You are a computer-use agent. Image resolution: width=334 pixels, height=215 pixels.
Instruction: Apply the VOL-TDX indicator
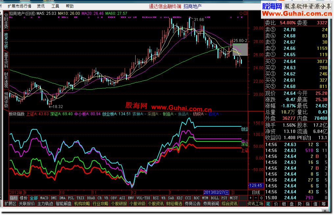click(x=143, y=198)
